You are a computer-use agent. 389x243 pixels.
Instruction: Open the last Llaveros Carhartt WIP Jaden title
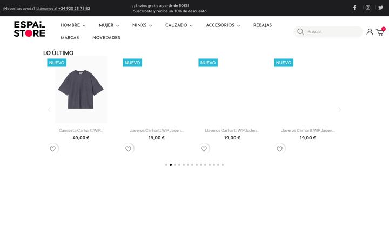point(308,130)
